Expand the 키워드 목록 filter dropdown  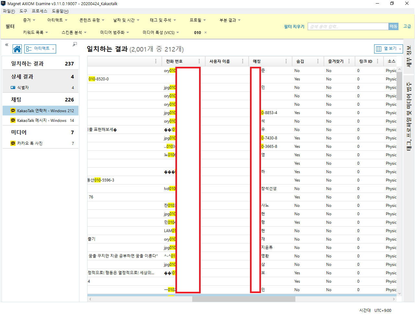click(x=36, y=32)
